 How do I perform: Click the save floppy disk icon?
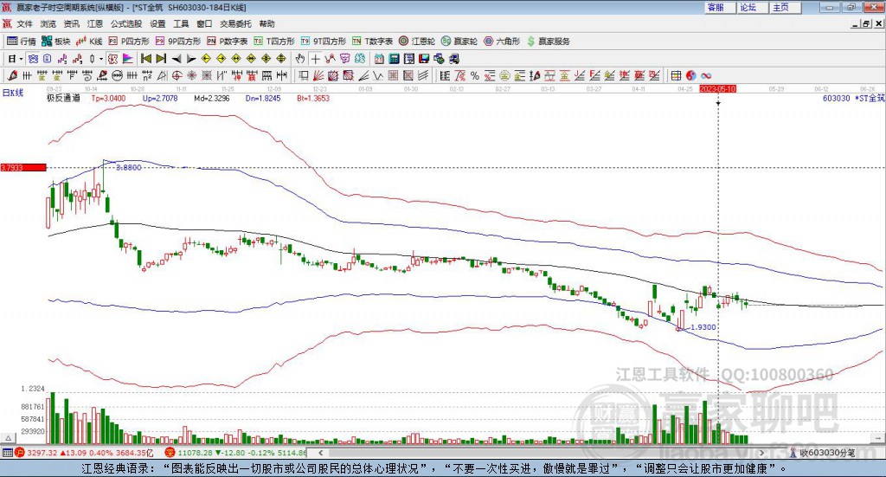[x=424, y=59]
